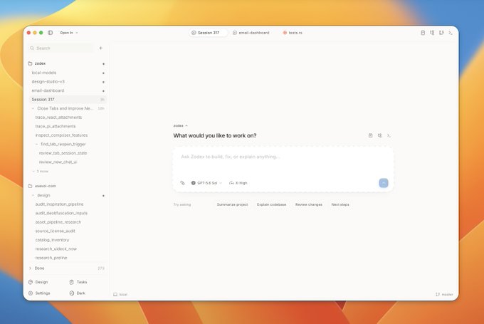Screen dimensions: 484x324
Task: Open audit_inspiration_pipeline task
Action: (x=59, y=204)
